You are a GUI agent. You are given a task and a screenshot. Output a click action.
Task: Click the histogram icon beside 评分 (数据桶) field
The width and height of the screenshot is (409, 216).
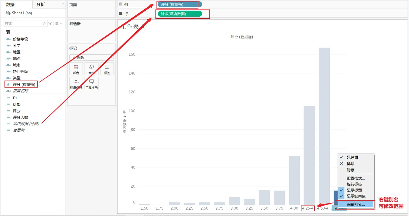[x=8, y=85]
